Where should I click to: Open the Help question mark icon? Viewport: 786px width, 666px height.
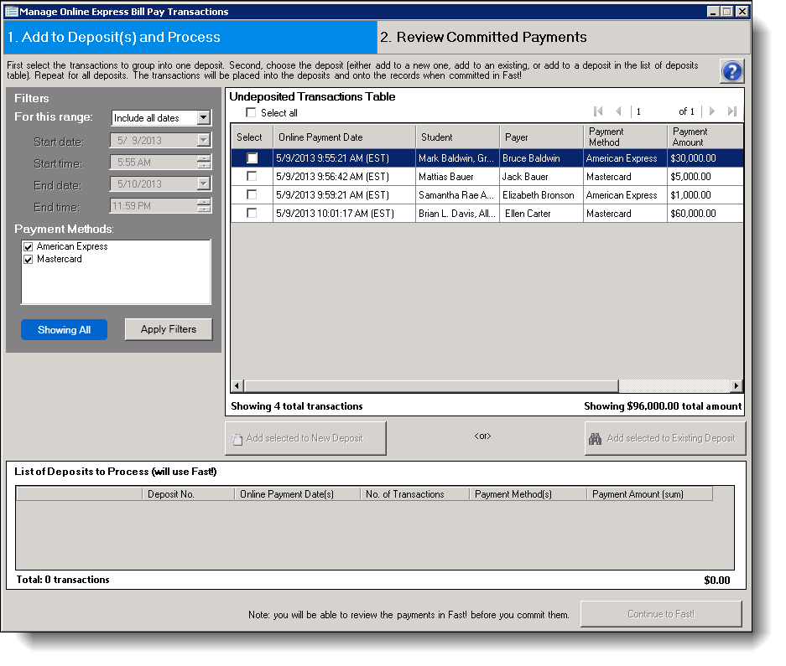click(731, 71)
